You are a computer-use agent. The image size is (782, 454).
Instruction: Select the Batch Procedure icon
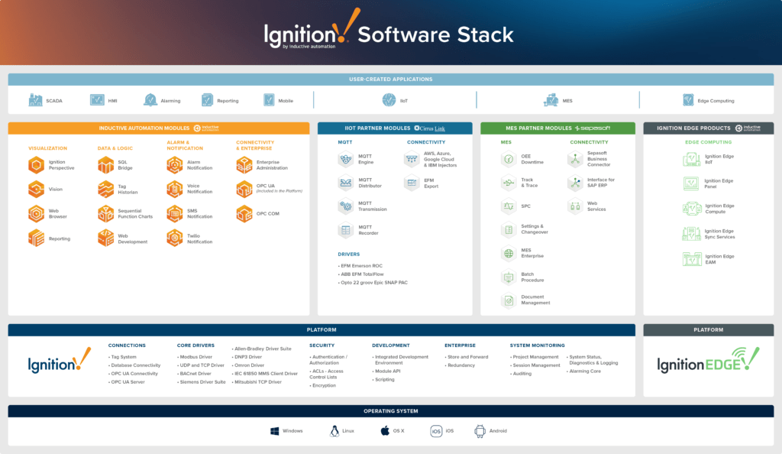509,277
